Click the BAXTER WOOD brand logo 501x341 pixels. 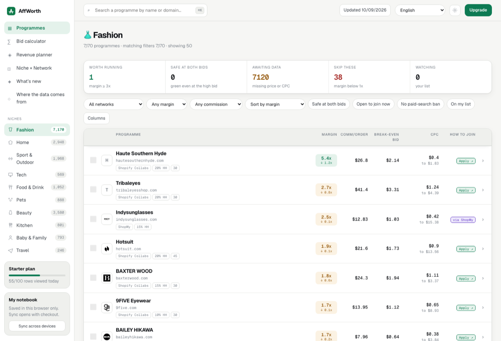point(107,278)
